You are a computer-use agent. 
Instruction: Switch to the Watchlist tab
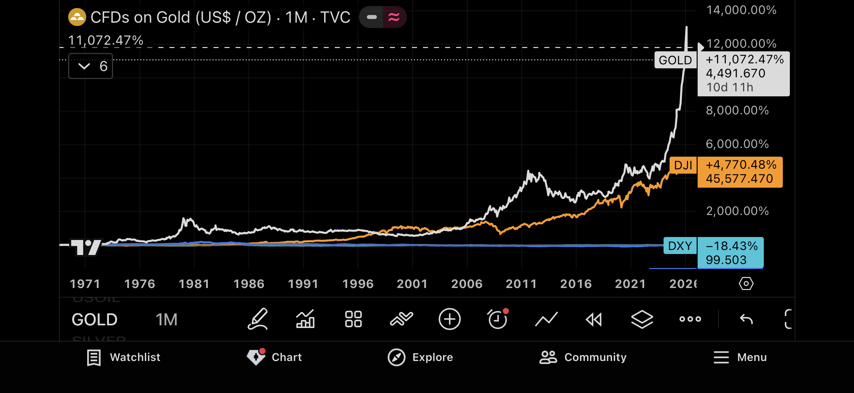tap(124, 357)
